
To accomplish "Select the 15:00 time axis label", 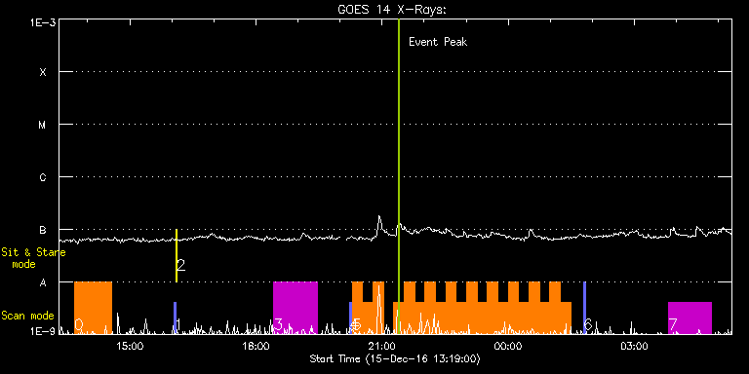I will [x=130, y=346].
